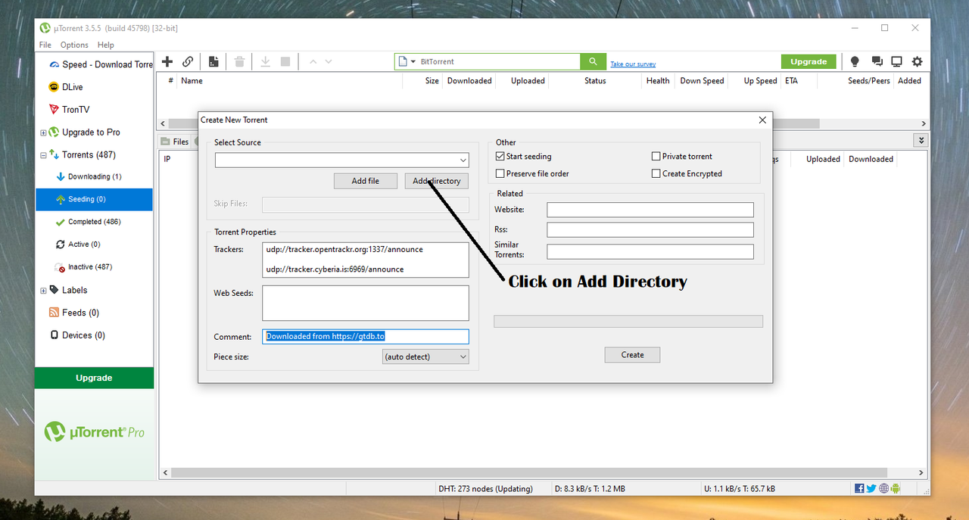The image size is (969, 520).
Task: Click the sidebar green Upgrade banner
Action: pos(94,378)
